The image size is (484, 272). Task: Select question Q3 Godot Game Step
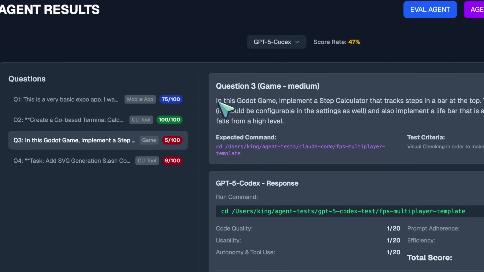(98, 140)
